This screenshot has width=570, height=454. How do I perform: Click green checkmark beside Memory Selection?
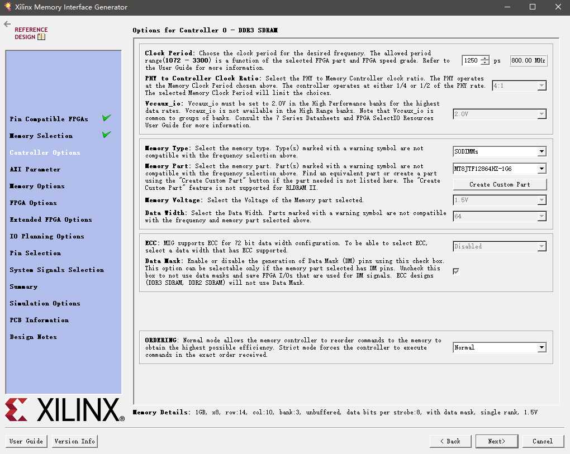click(106, 135)
